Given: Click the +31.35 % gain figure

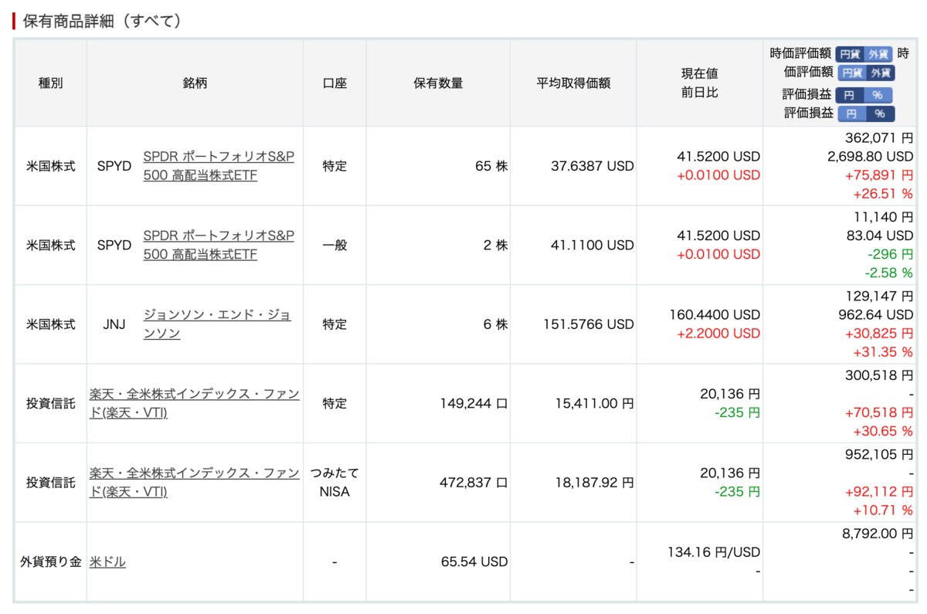Looking at the screenshot, I should point(883,352).
